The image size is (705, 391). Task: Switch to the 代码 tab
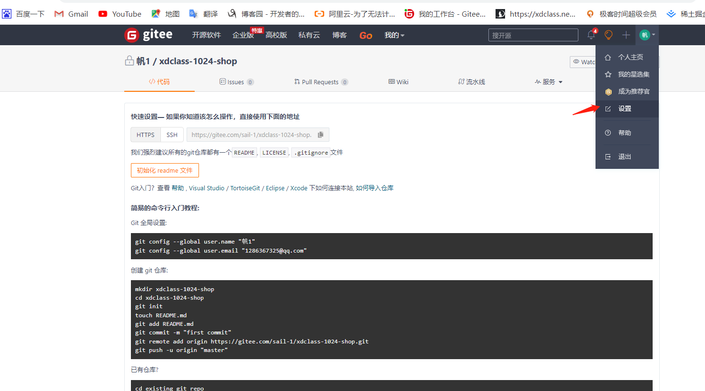159,82
